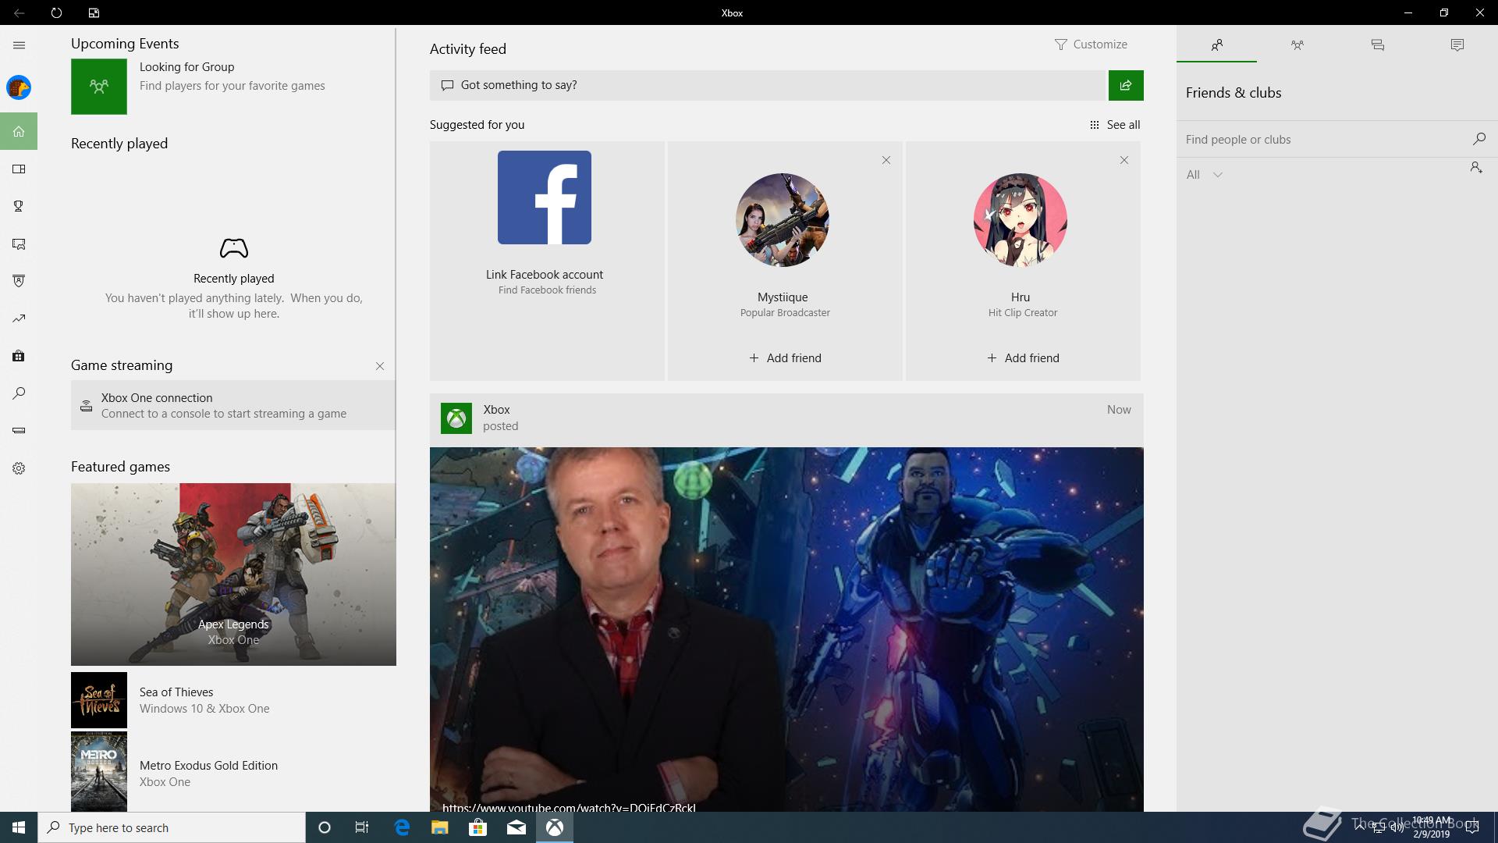Open Achievements trophy icon
Viewport: 1498px width, 843px height.
pyautogui.click(x=19, y=206)
